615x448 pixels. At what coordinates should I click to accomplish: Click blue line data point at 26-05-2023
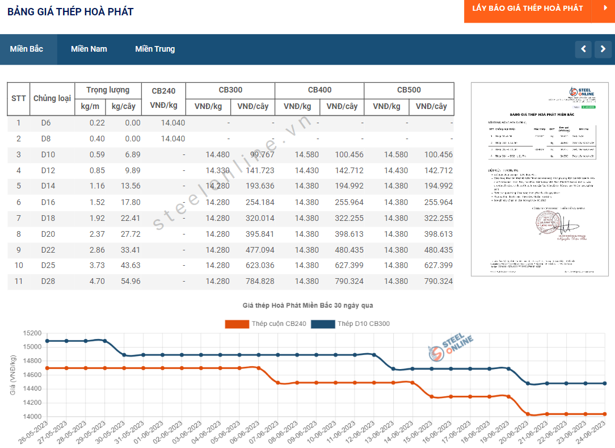pos(48,341)
